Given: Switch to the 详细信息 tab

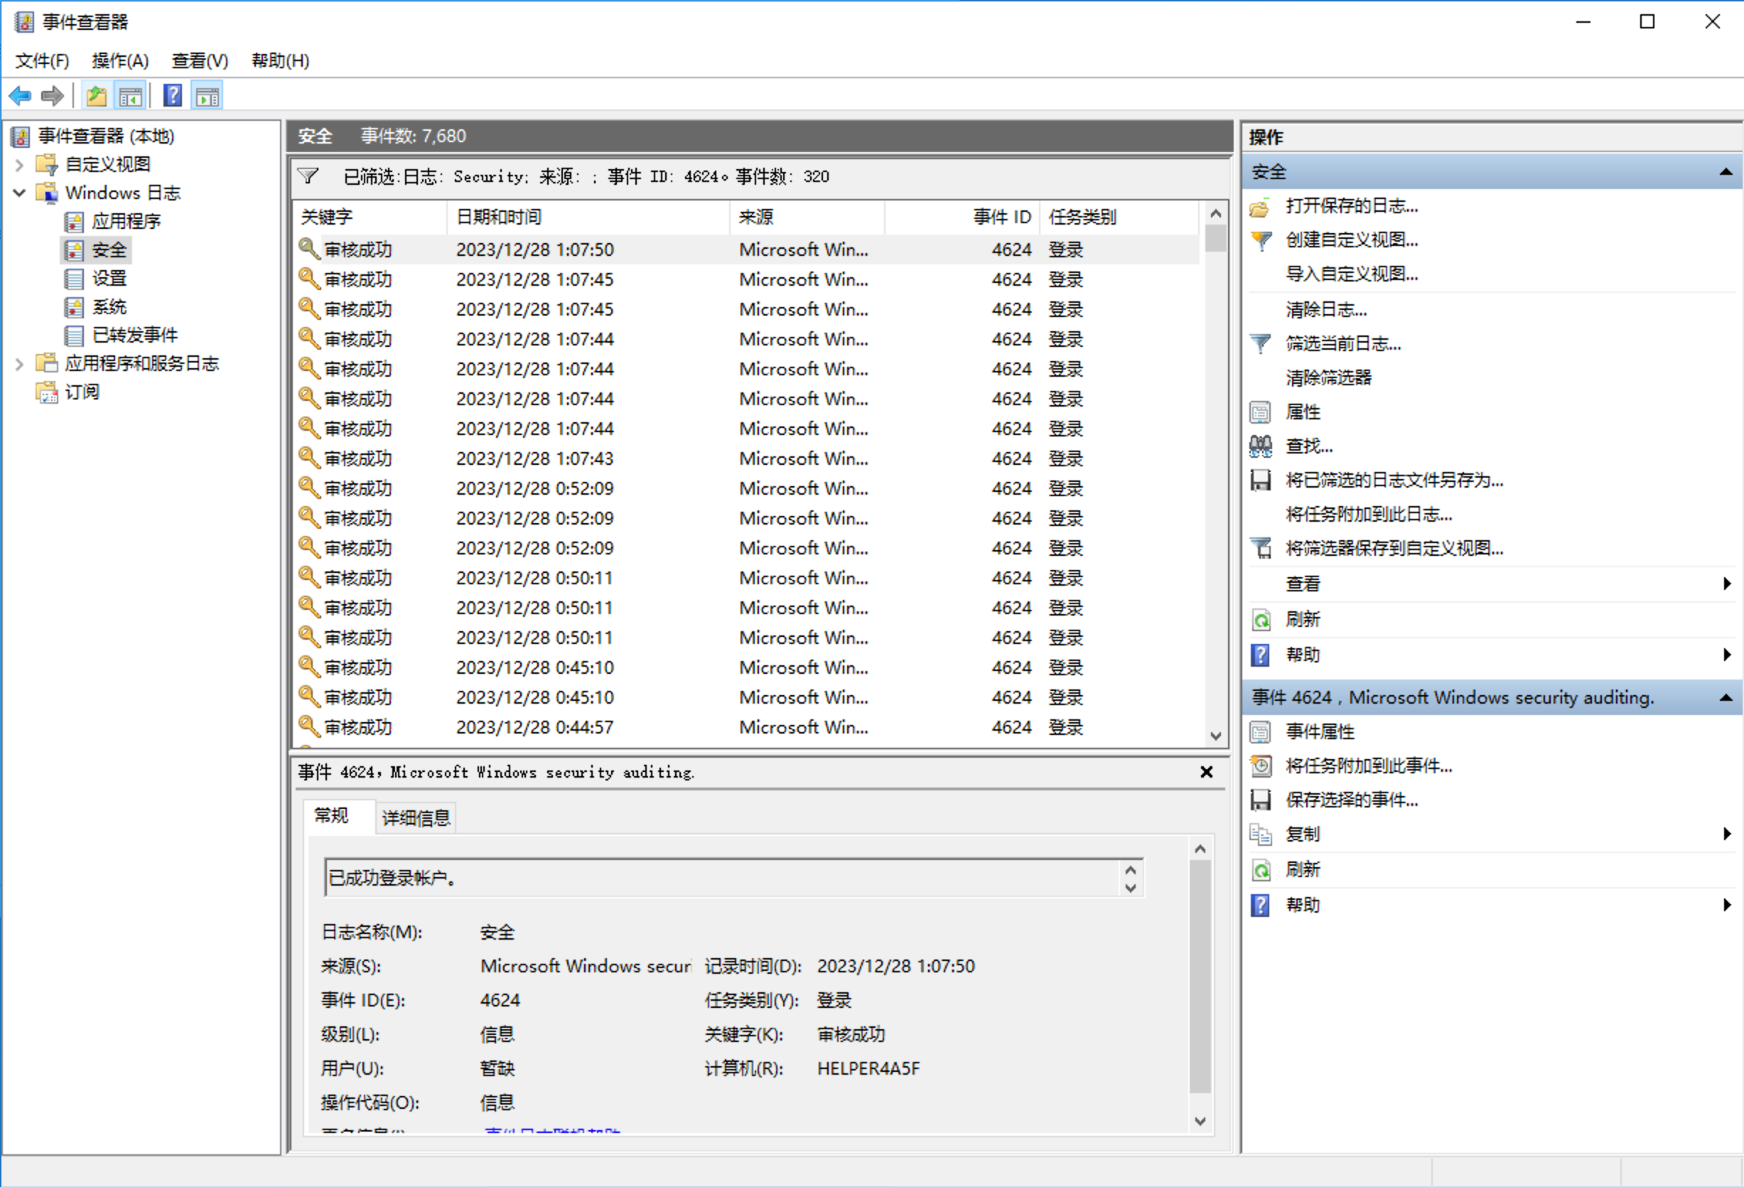Looking at the screenshot, I should (416, 817).
